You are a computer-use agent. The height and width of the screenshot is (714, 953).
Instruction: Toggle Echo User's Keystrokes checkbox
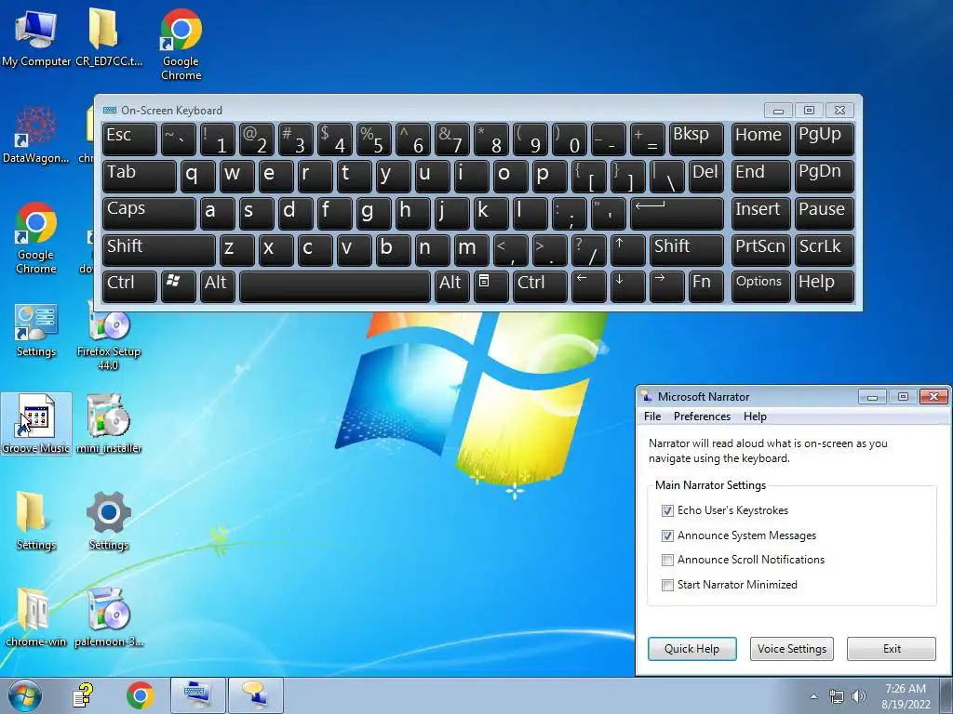pos(667,510)
